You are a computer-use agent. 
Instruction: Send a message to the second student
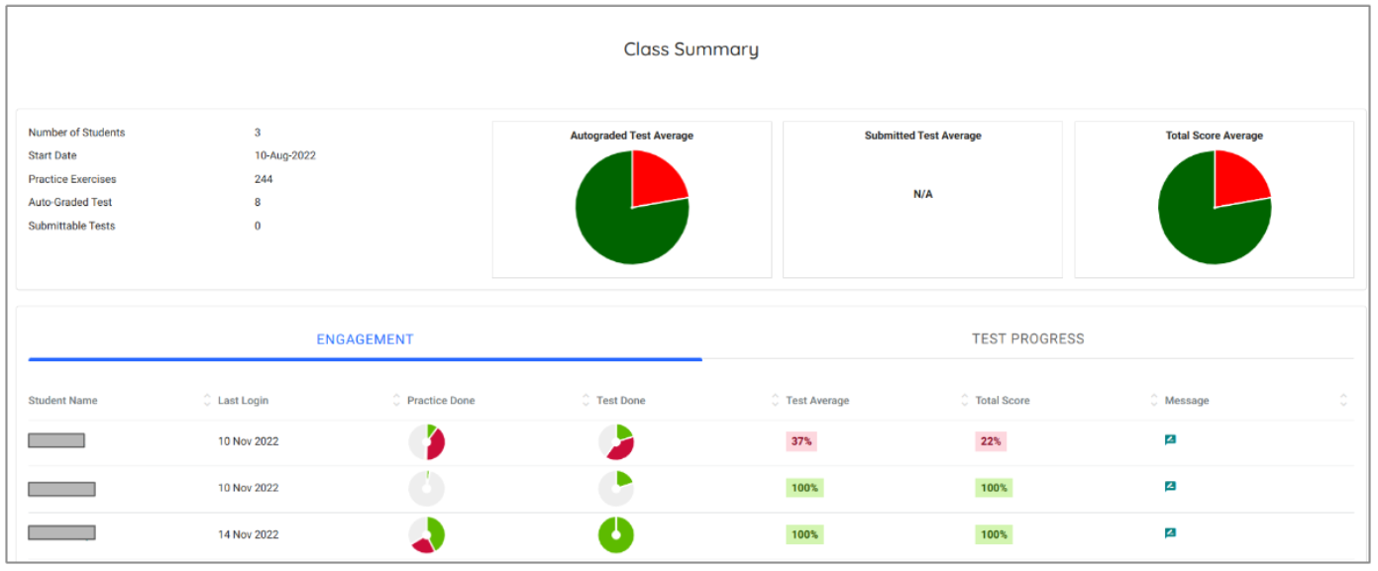[1170, 485]
